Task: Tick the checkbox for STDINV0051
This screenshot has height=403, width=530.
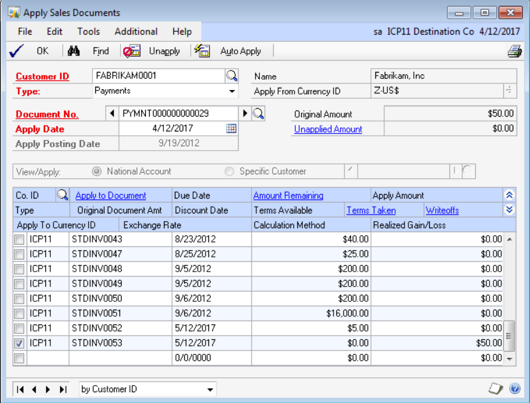Action: (19, 313)
